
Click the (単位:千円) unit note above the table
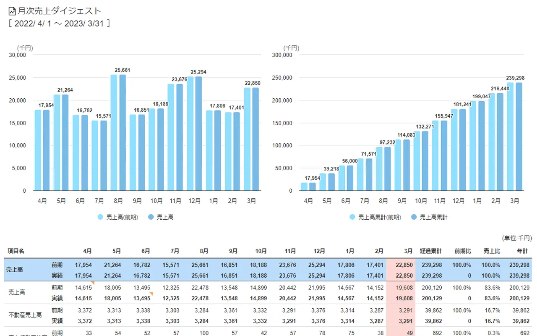click(516, 238)
